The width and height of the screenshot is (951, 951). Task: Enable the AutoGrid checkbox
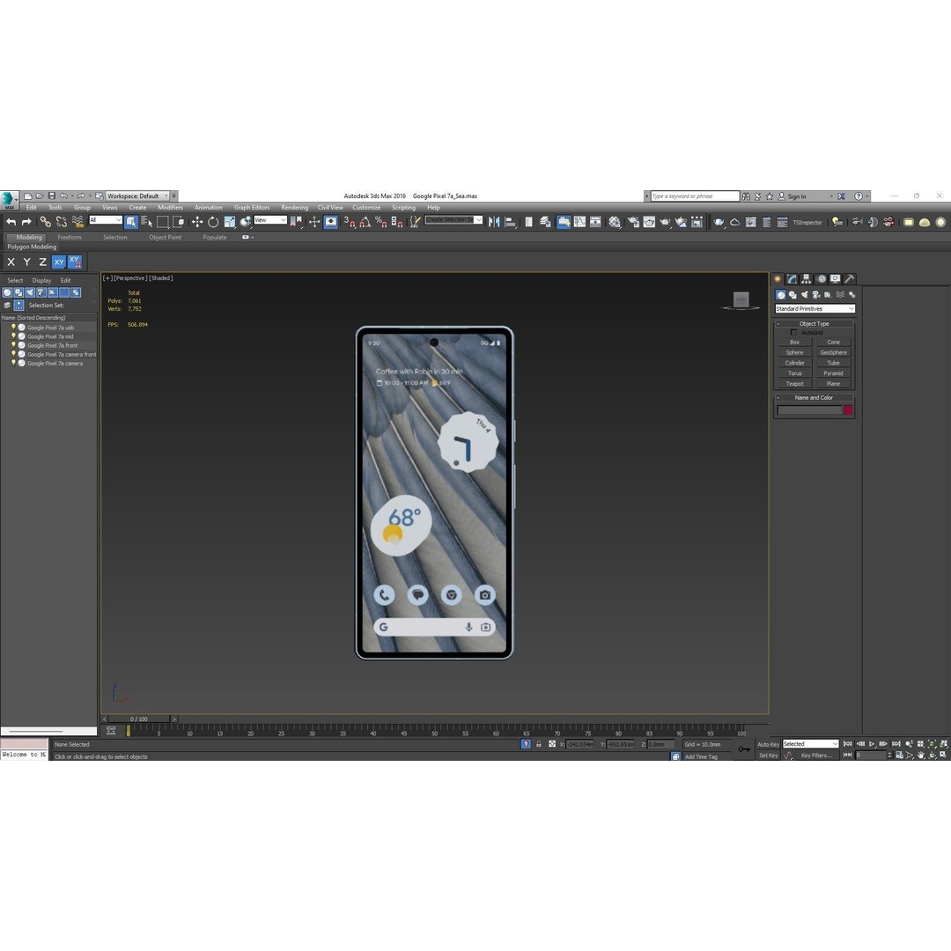coord(793,332)
